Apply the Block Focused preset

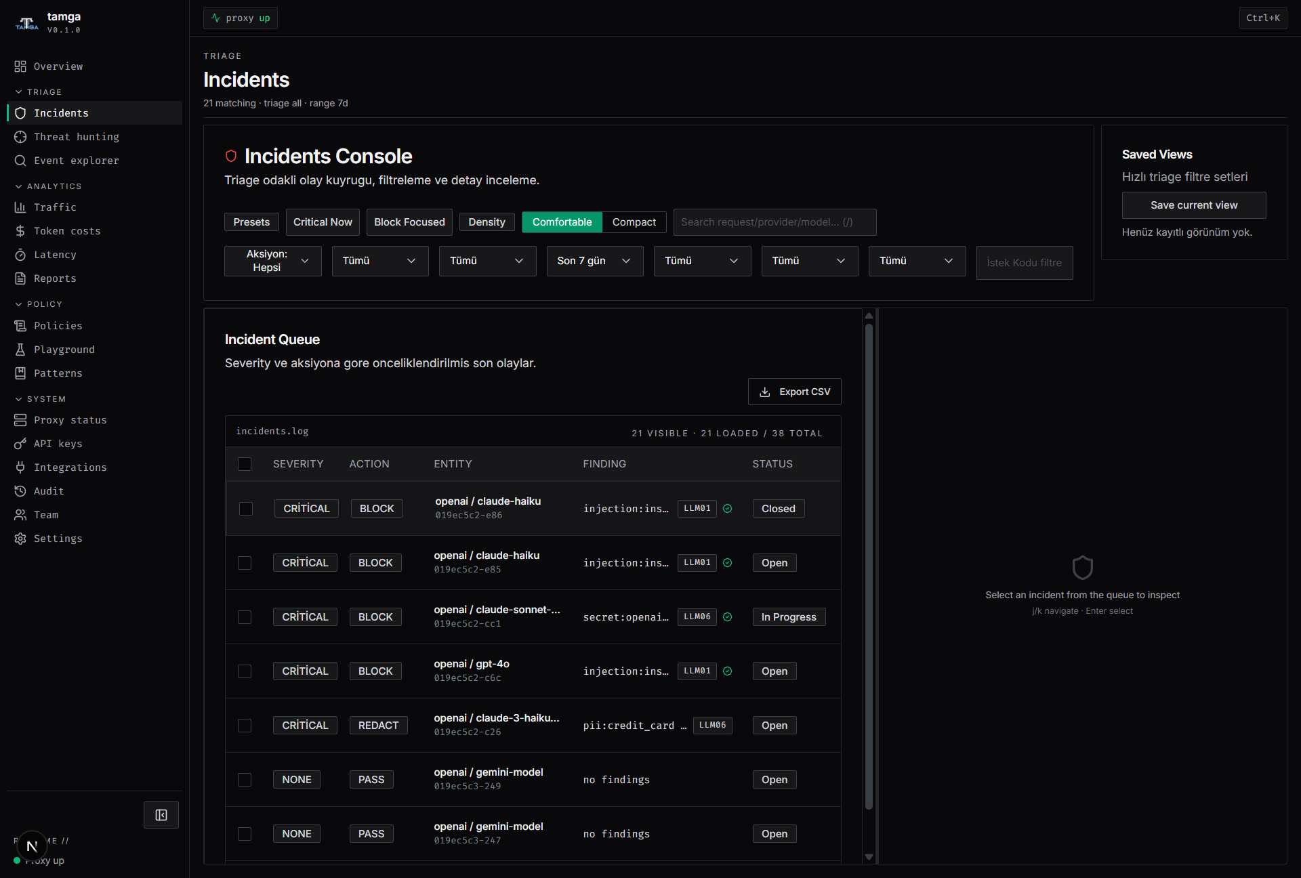pyautogui.click(x=409, y=222)
